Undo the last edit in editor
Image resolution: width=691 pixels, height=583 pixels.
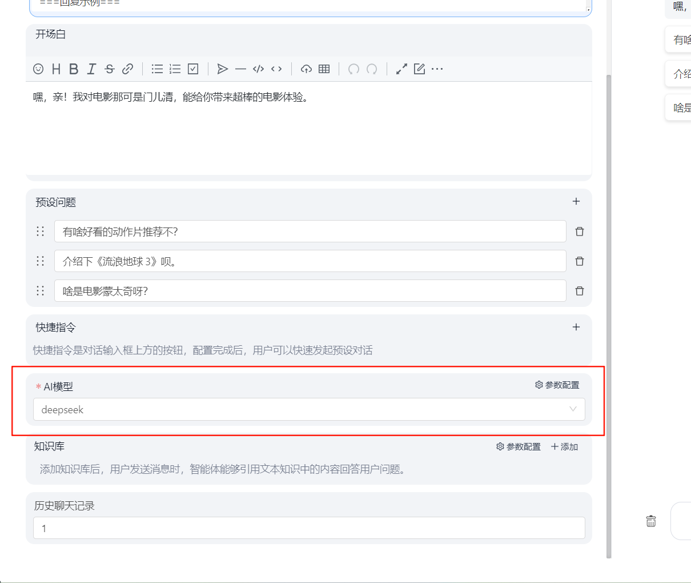(x=354, y=69)
